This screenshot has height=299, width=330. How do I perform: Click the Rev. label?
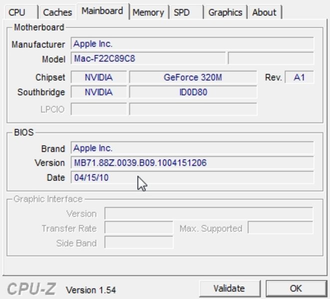click(273, 77)
